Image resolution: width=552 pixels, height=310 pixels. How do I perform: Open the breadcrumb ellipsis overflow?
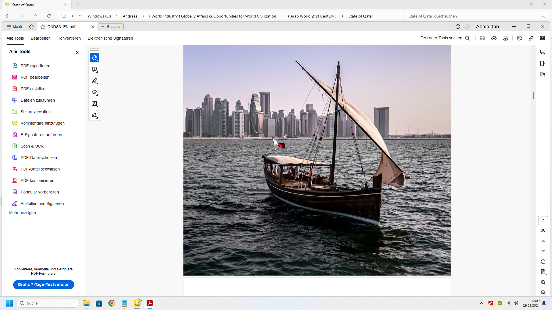(x=81, y=16)
